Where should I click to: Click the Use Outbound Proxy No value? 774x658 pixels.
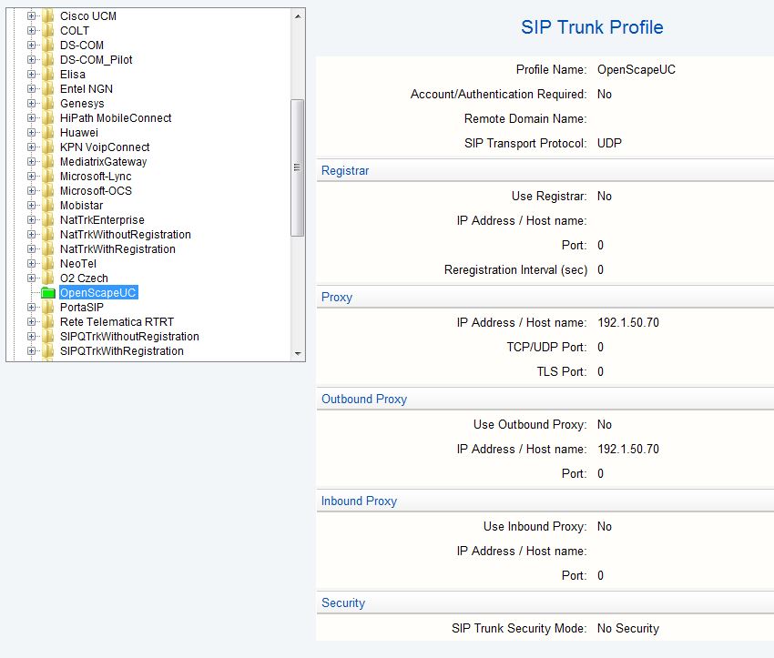click(x=605, y=425)
